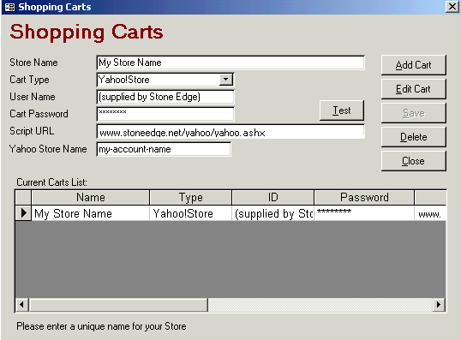Click the Type column header
Image resolution: width=461 pixels, height=340 pixels.
coord(190,198)
